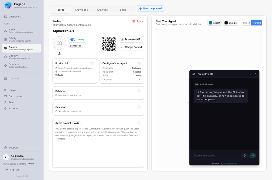Screen dimensions: 272x180
Task: Click the Owner role badge
Action: (x=31, y=164)
